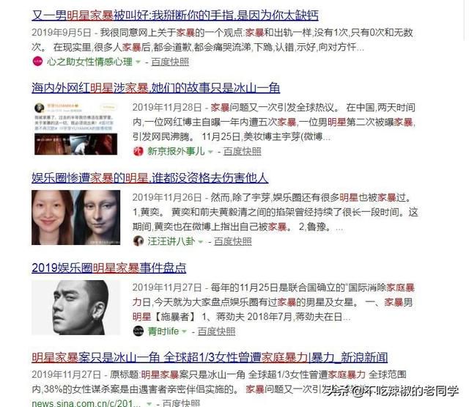
Task: Click the 心之助女性情感心理 pink source icon
Action: [x=37, y=62]
